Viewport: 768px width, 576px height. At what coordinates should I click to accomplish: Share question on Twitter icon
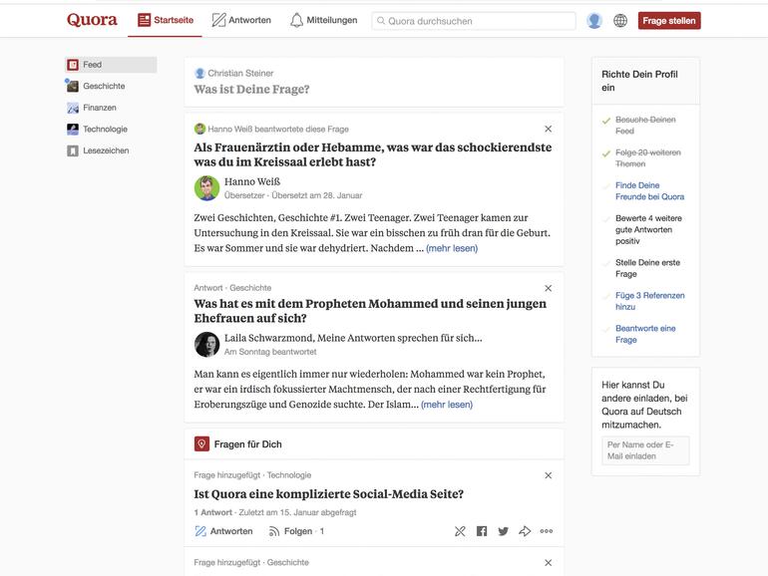[503, 531]
